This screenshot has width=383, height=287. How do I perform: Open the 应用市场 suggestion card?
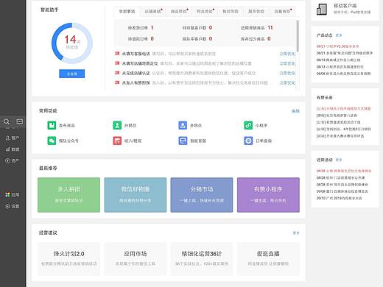[136, 258]
